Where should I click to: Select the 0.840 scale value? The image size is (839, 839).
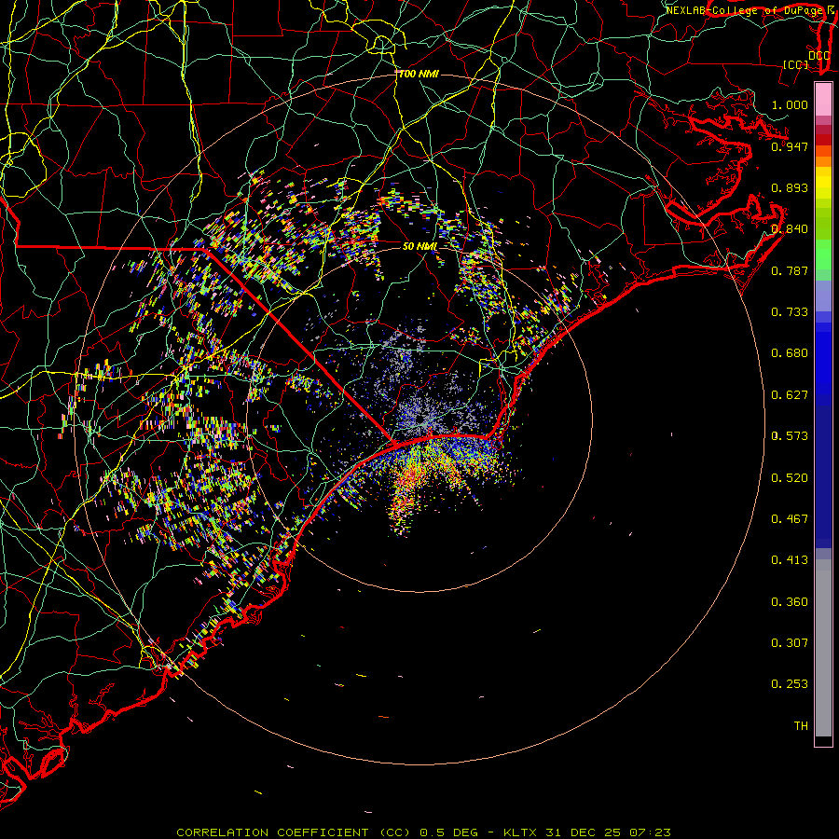click(790, 228)
